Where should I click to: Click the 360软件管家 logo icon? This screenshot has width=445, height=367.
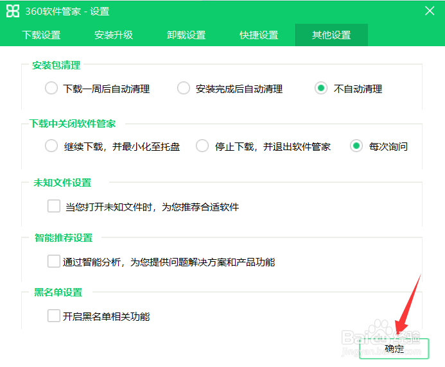pyautogui.click(x=13, y=11)
